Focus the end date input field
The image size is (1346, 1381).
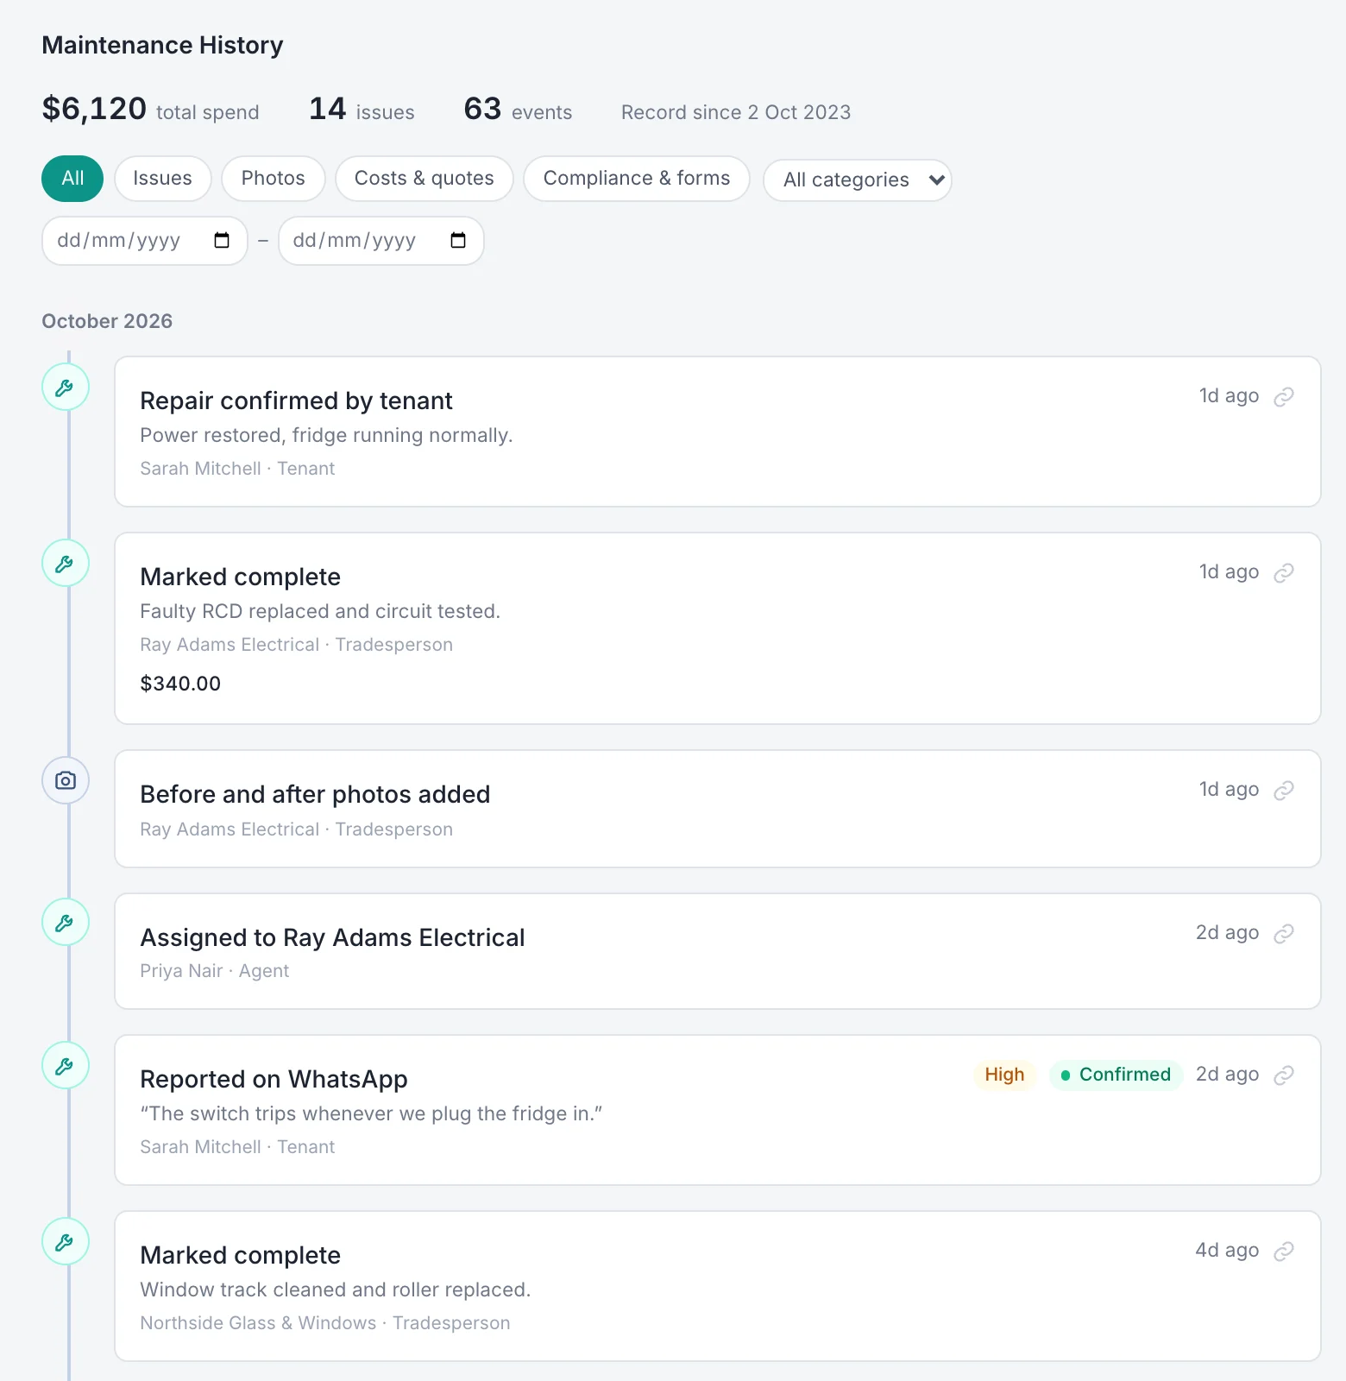pos(381,241)
